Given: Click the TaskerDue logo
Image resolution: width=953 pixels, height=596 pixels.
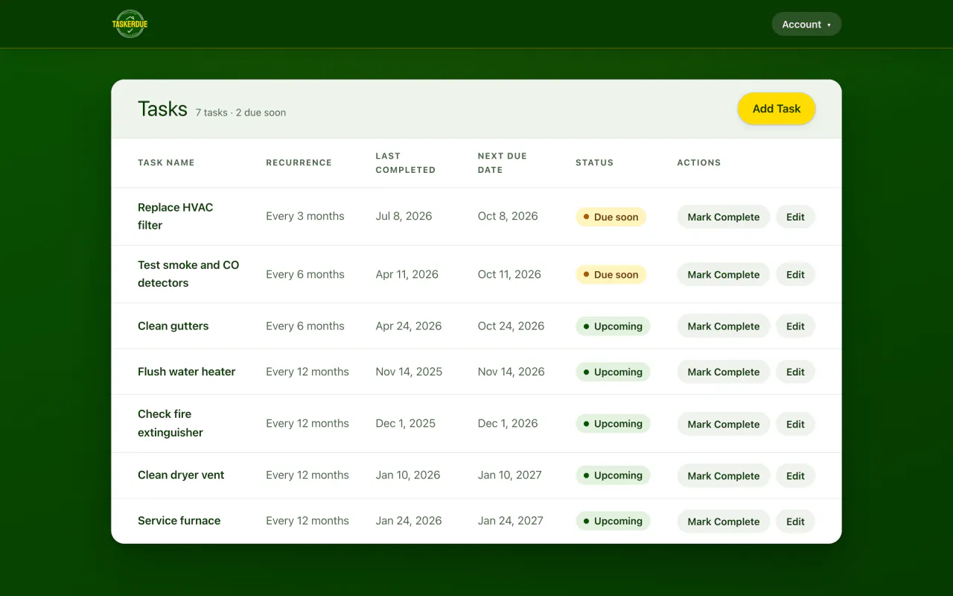Looking at the screenshot, I should pos(130,24).
